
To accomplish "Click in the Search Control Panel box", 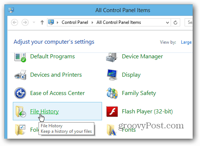I will [x=189, y=22].
